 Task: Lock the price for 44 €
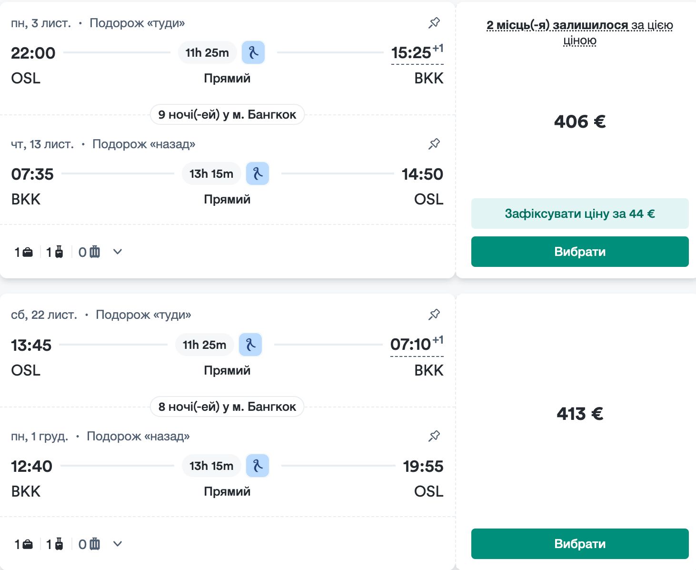579,214
